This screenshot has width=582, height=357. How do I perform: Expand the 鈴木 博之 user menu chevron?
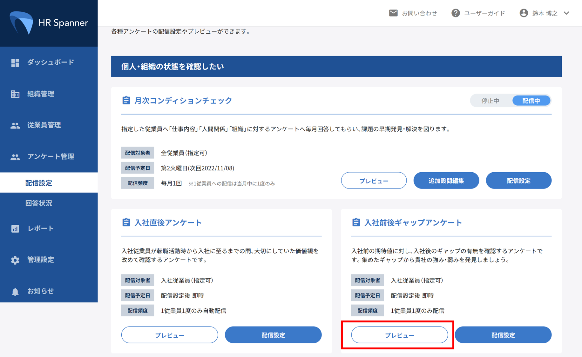point(566,13)
